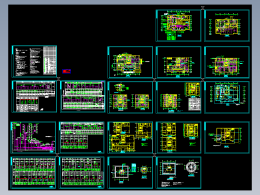Click the small red and blue block
This screenshot has width=260, height=195.
coord(66,71)
